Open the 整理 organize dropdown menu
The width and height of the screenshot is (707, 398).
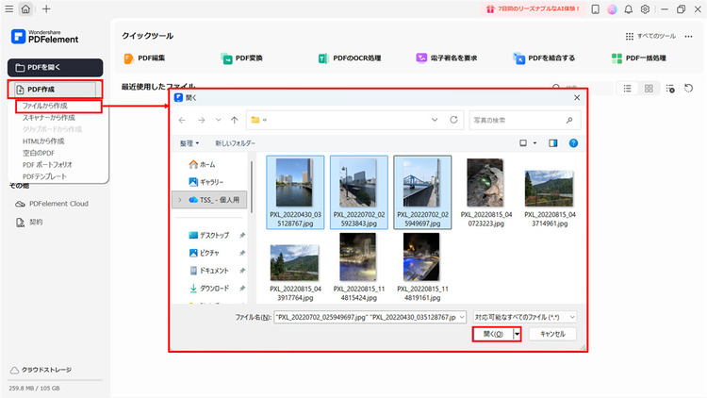click(x=191, y=143)
